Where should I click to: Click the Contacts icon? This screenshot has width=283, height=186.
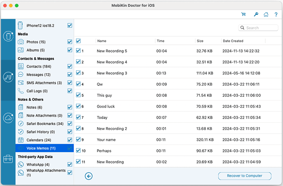[x=21, y=66]
